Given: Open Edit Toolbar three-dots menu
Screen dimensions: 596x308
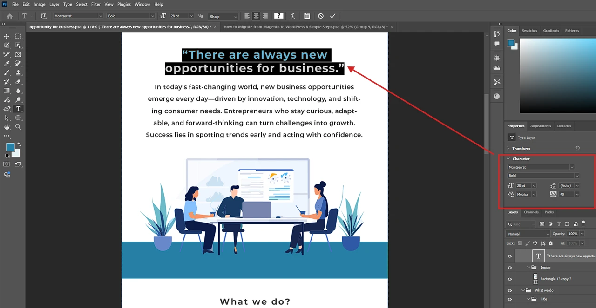Looking at the screenshot, I should point(7,136).
